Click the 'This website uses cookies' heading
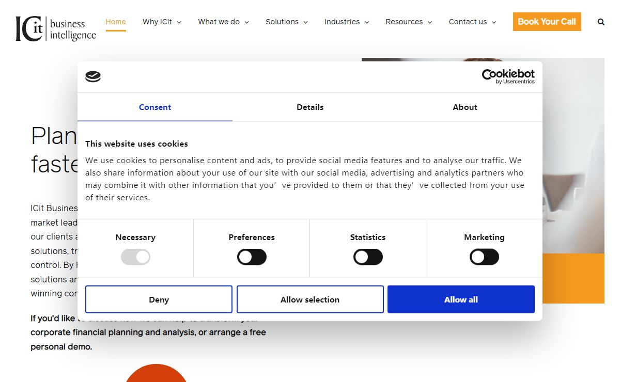The height and width of the screenshot is (382, 620). 136,144
